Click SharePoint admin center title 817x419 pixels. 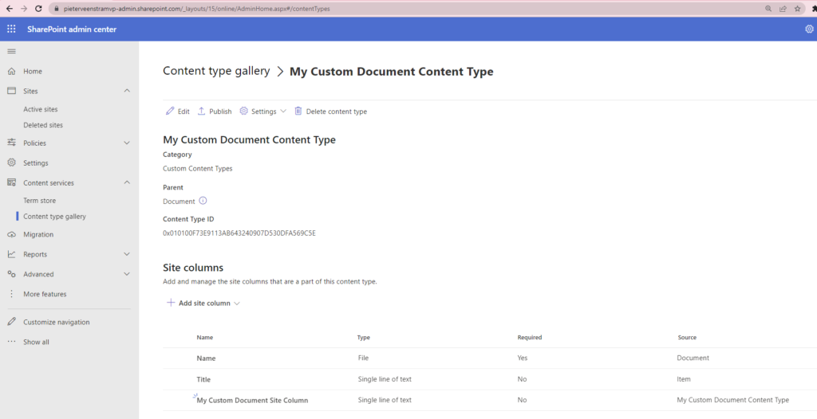(72, 29)
